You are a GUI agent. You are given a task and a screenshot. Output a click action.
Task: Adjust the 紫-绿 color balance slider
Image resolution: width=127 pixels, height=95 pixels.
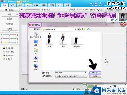coord(9,39)
